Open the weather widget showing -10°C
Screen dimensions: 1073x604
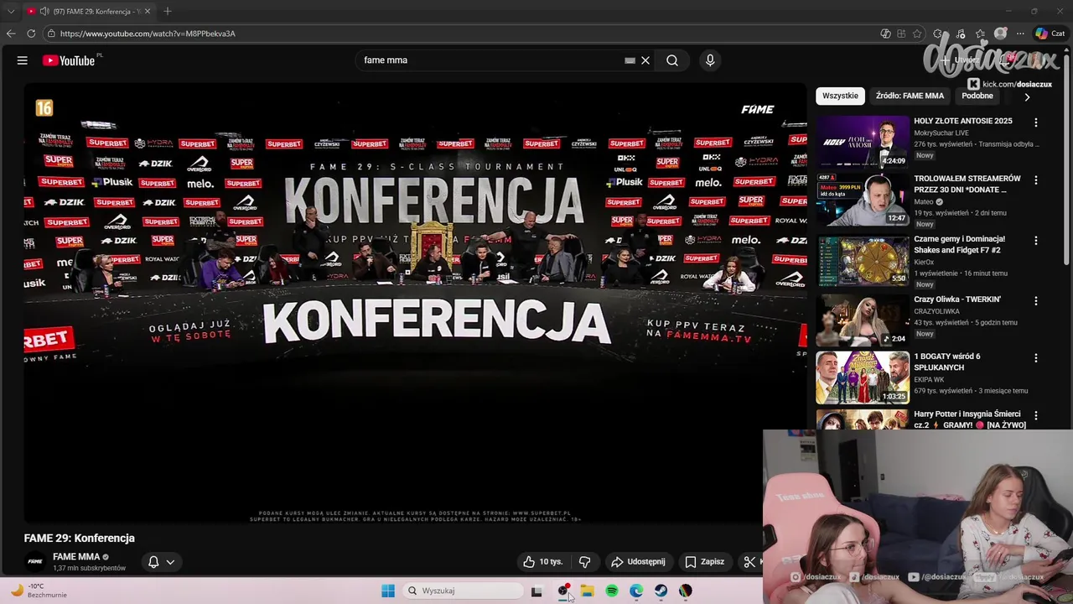[38, 591]
